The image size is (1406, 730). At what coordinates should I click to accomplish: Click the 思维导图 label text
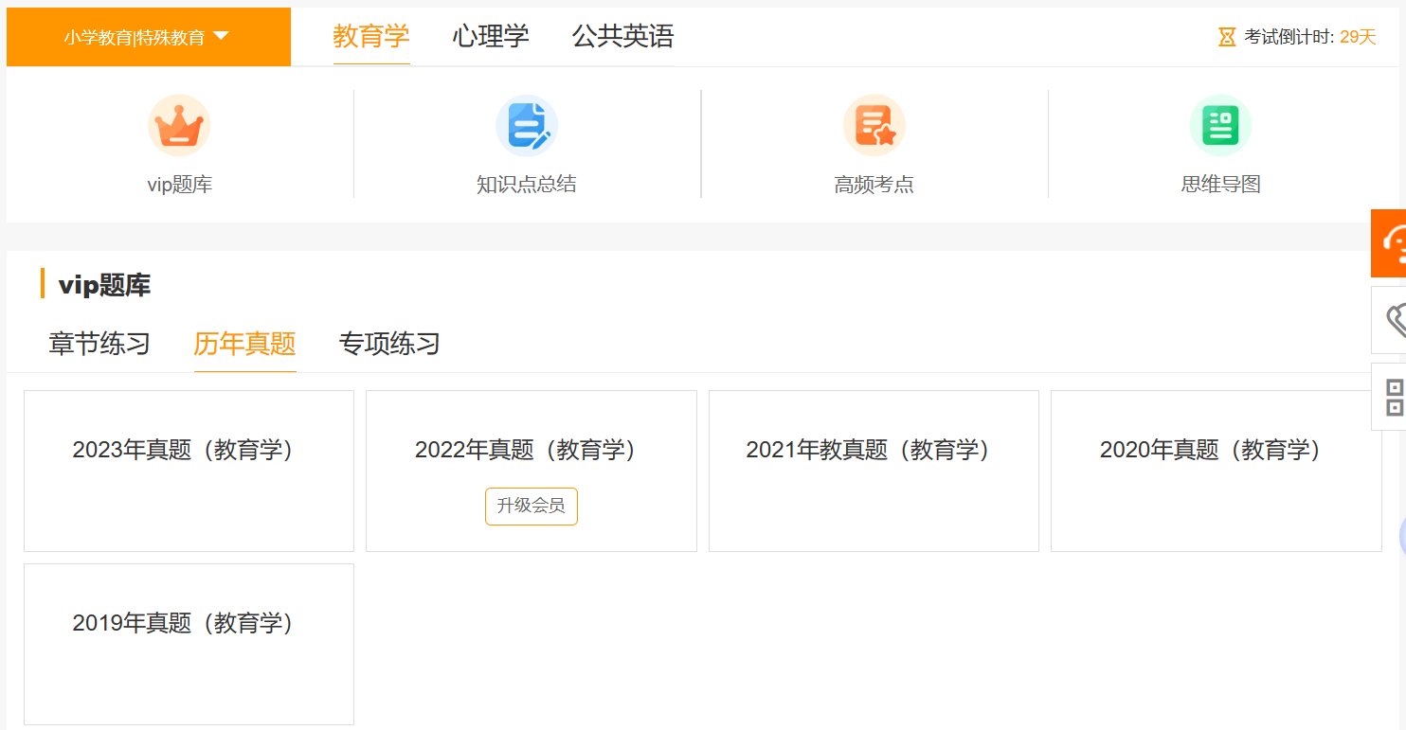pyautogui.click(x=1221, y=185)
